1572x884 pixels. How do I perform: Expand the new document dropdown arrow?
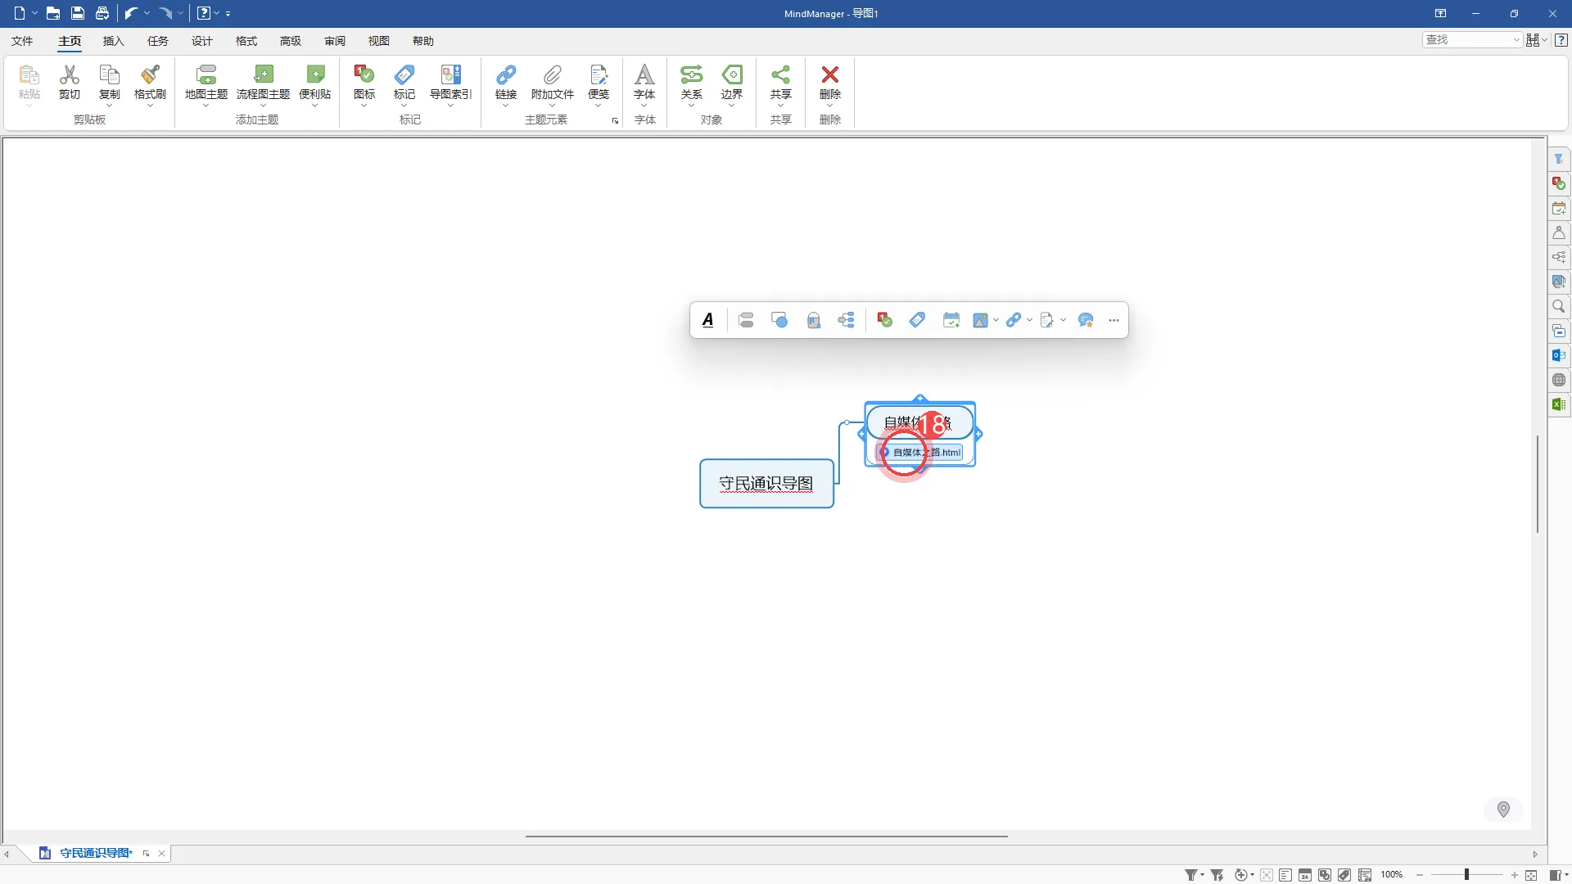(x=35, y=13)
